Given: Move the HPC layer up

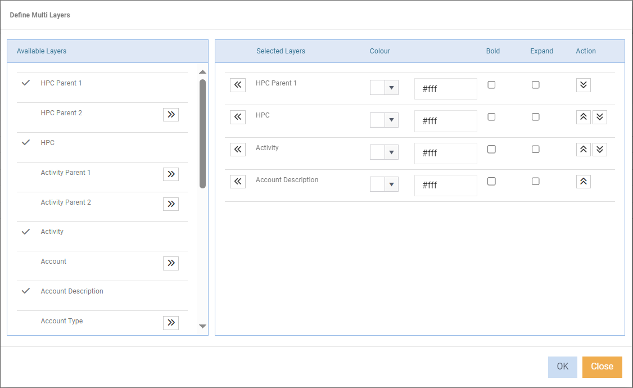Looking at the screenshot, I should click(x=583, y=117).
